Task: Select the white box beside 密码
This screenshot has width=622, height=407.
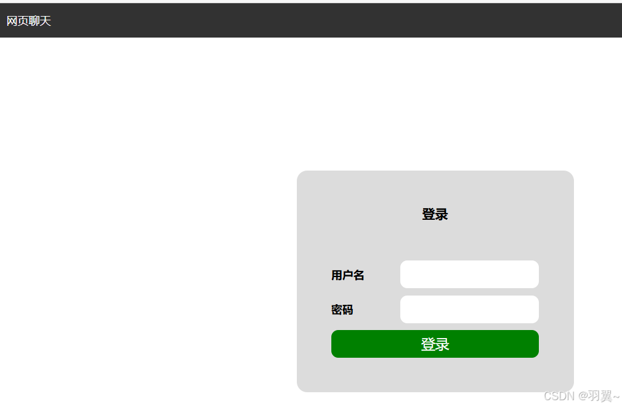Action: [469, 309]
